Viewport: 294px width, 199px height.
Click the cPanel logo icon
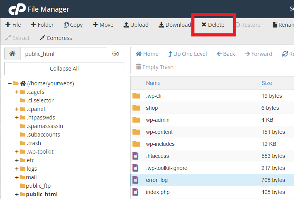click(x=17, y=9)
